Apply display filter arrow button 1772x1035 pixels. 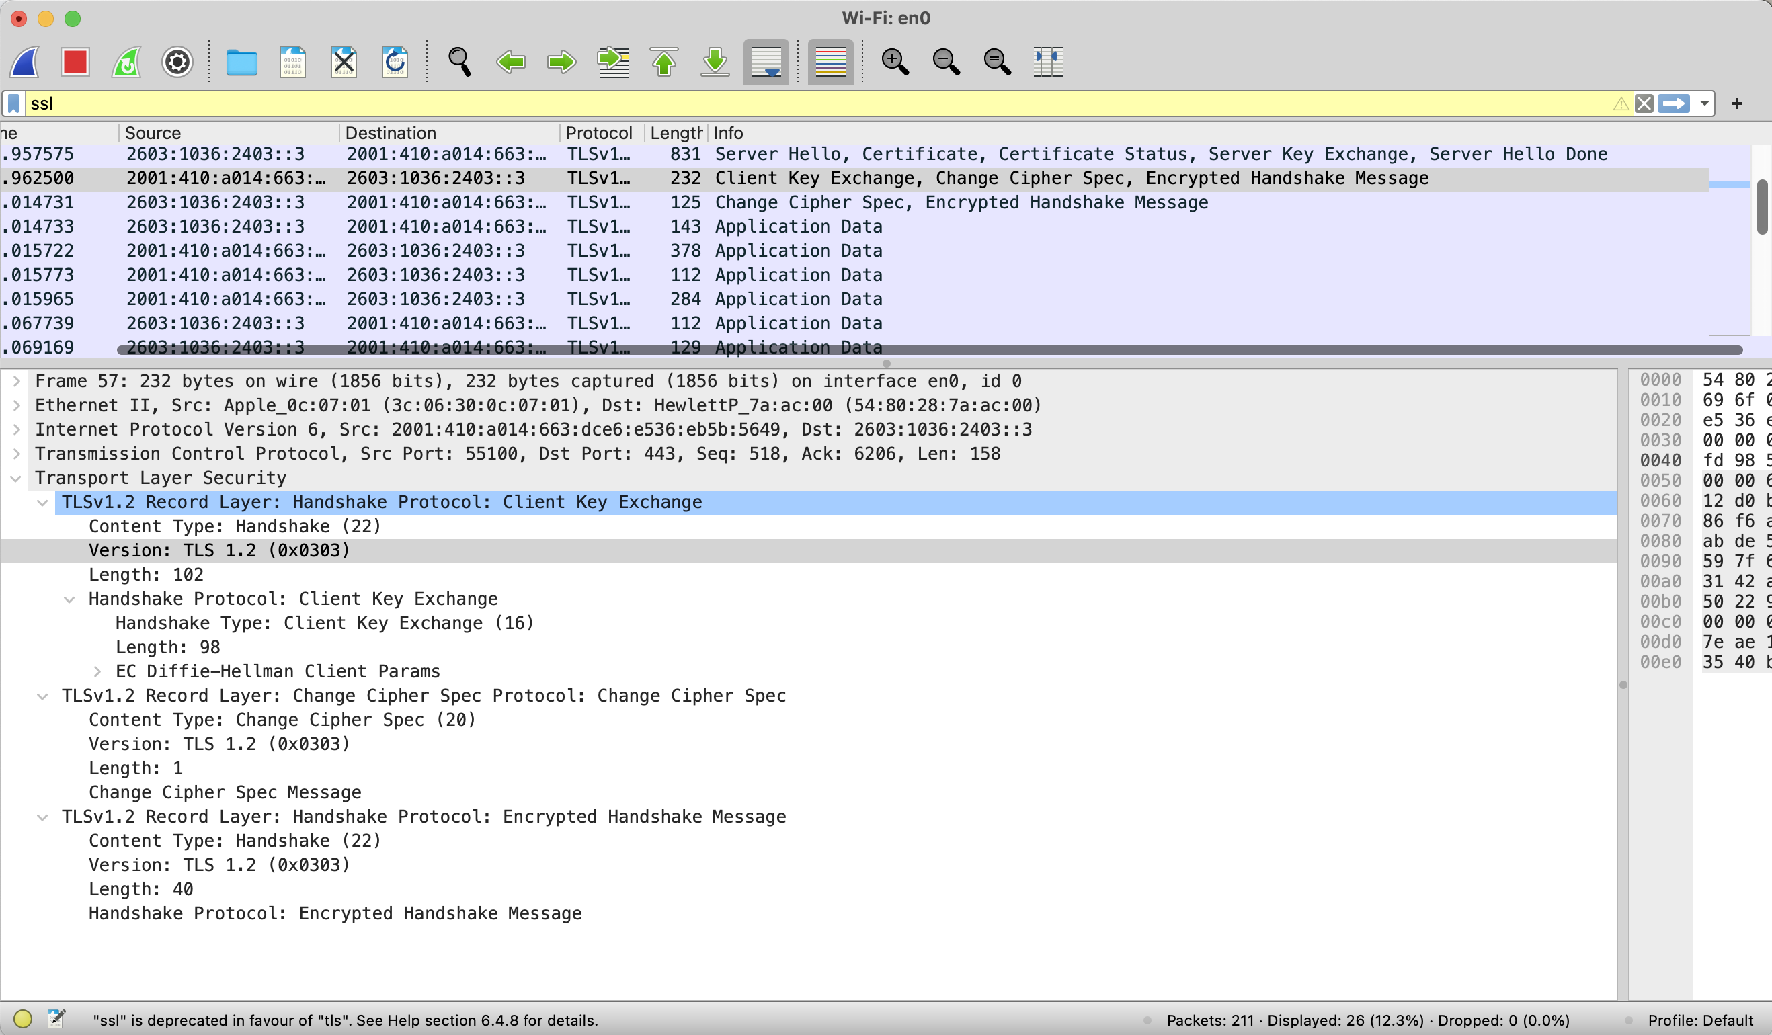[x=1674, y=104]
